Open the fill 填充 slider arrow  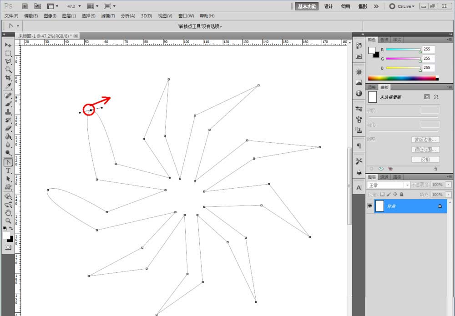(x=449, y=195)
